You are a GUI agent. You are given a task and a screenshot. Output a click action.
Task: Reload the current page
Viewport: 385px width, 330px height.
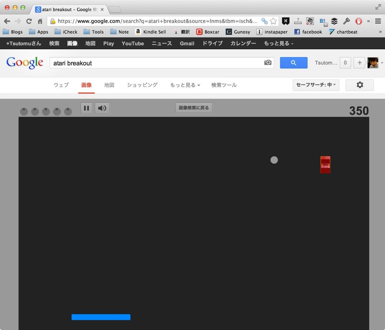(x=29, y=21)
